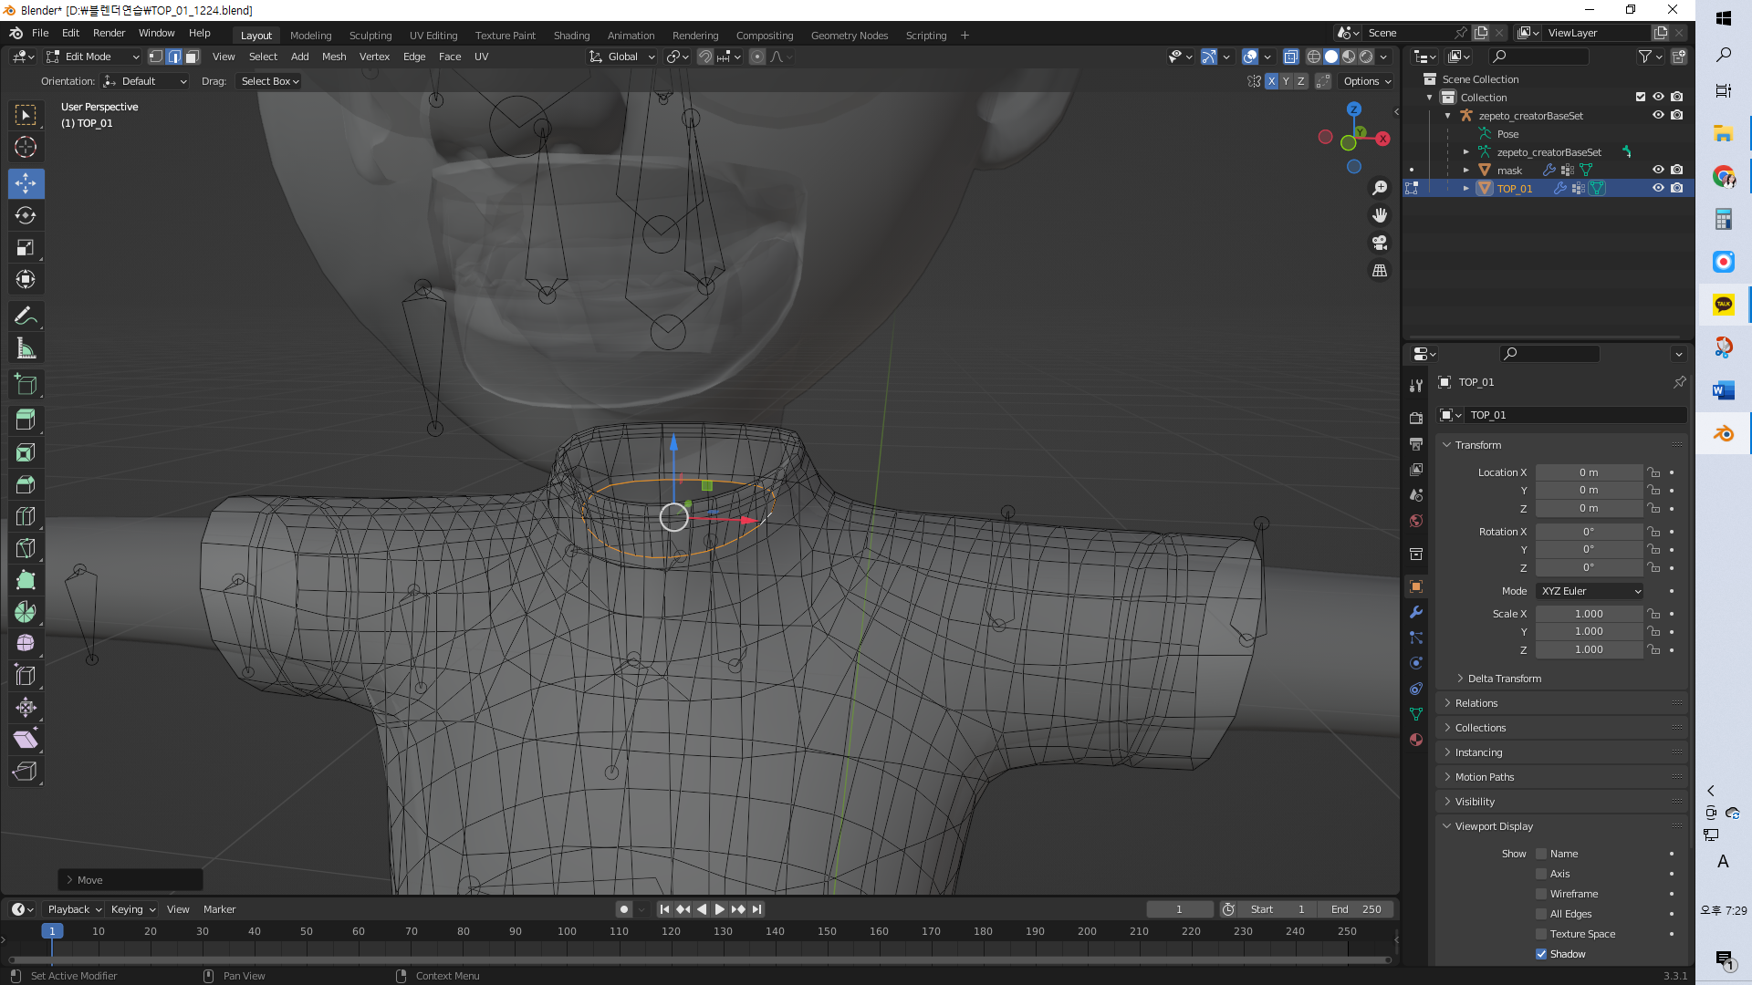Choose the Measure tool
Screen dimensions: 1752x985
[26, 348]
